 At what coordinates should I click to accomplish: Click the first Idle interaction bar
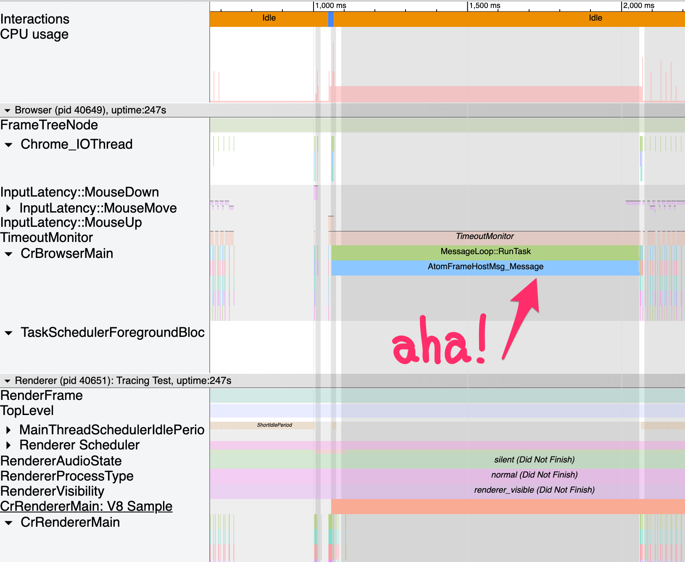click(269, 18)
